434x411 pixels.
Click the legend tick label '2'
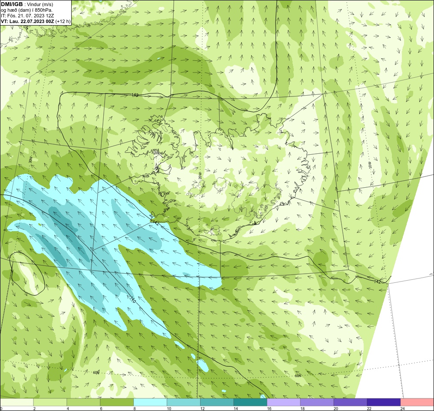[34, 408]
